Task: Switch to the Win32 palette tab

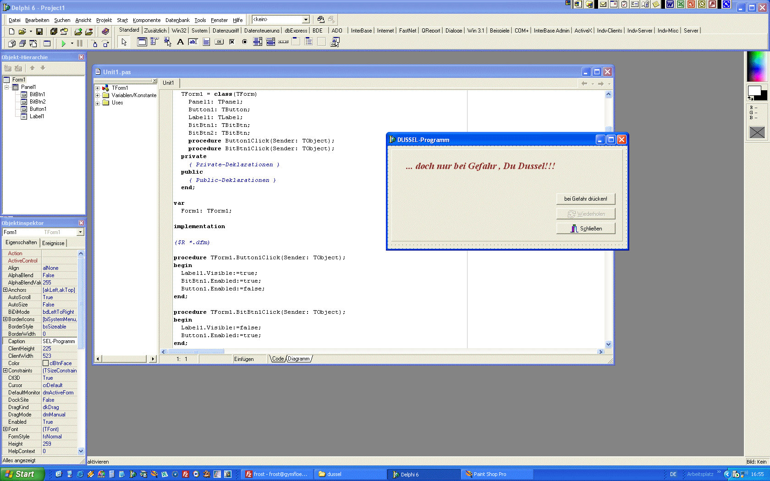Action: click(179, 31)
